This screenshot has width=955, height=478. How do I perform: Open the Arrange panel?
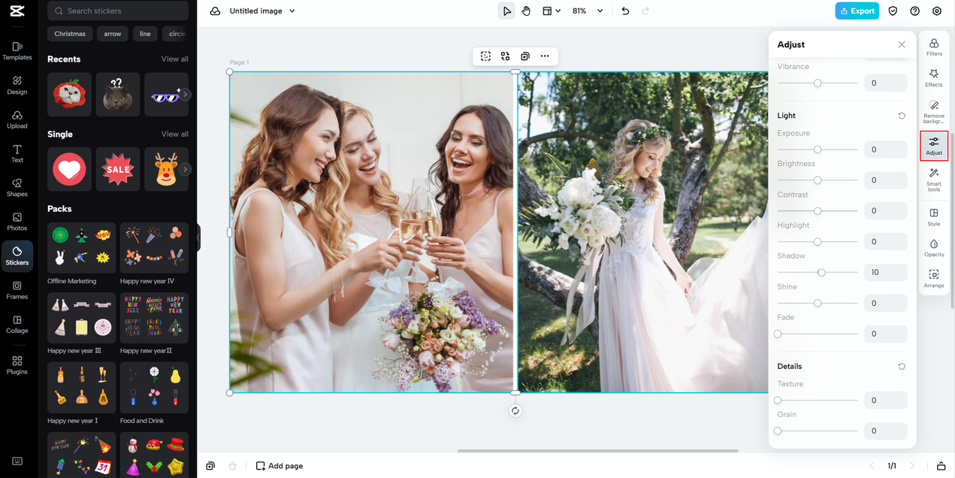(x=934, y=279)
